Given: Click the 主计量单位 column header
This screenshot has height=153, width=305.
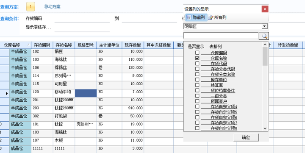Looking at the screenshot, I should (x=109, y=45).
